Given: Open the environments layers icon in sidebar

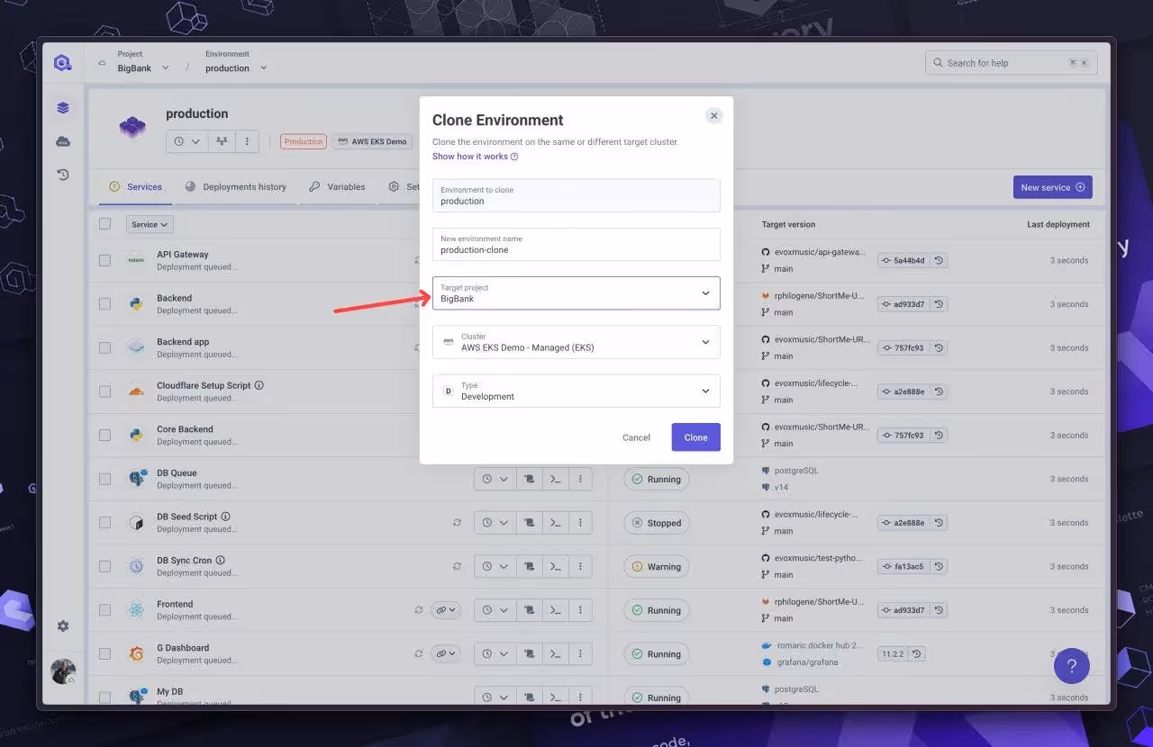Looking at the screenshot, I should [62, 108].
